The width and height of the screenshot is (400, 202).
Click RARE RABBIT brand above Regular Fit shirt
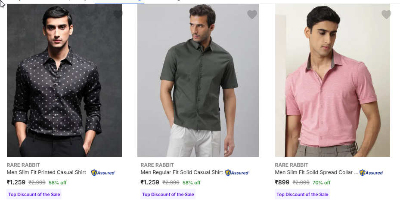click(157, 165)
